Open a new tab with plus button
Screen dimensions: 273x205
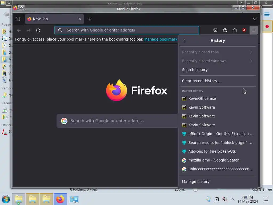(x=90, y=19)
